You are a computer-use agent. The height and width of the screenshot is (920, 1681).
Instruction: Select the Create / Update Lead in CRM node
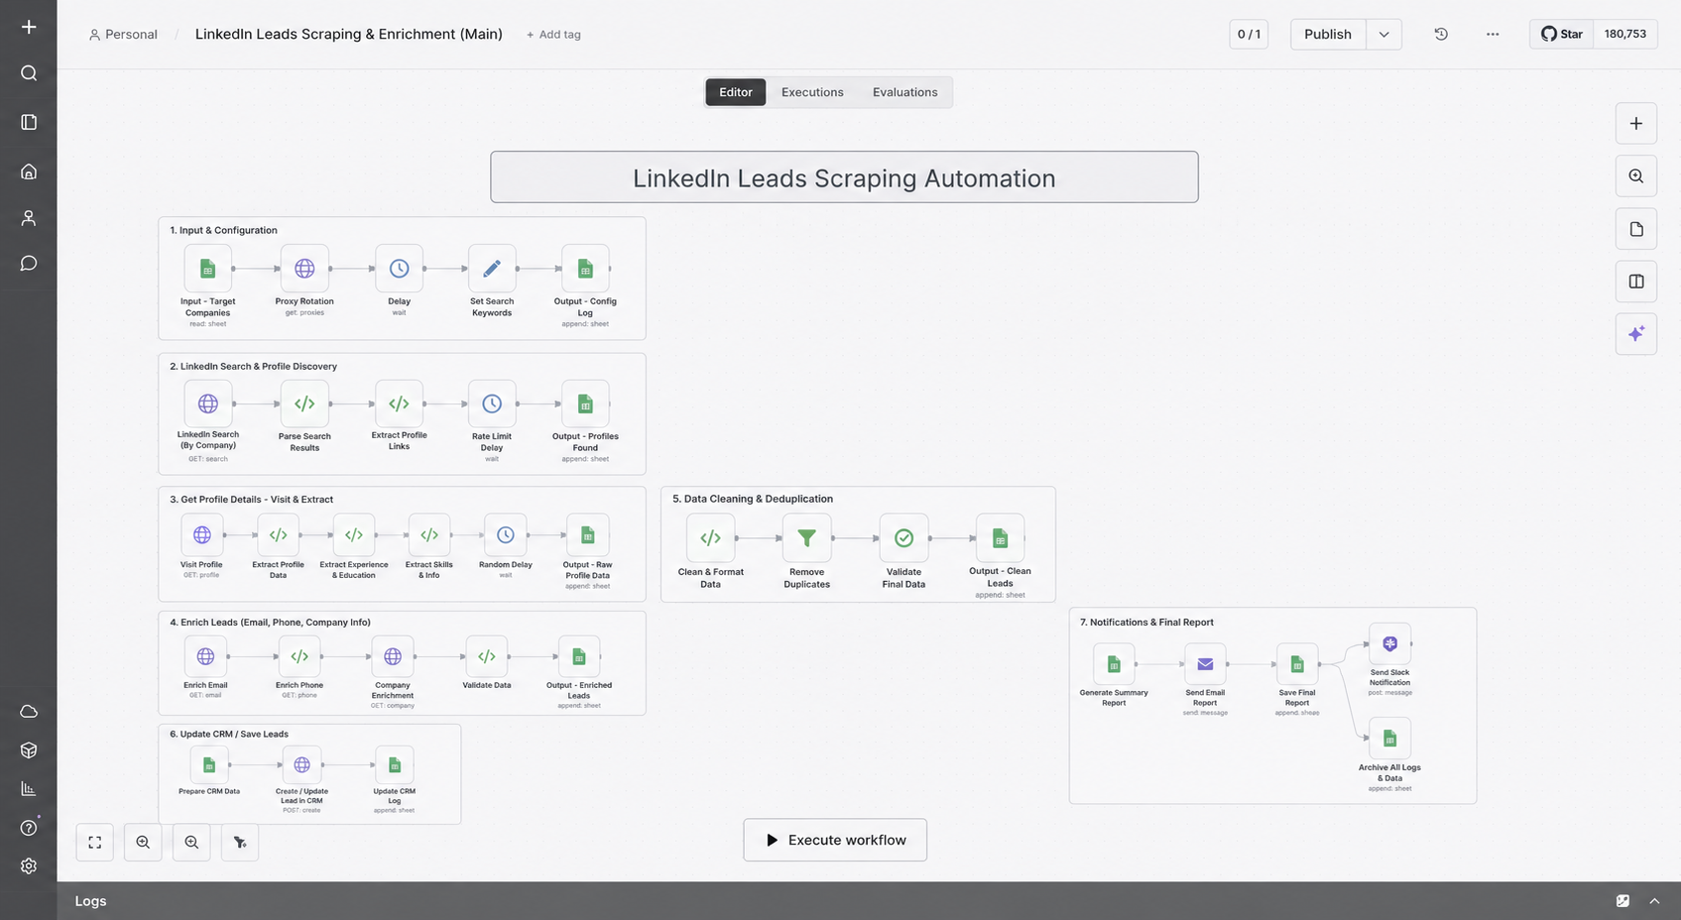tap(301, 765)
